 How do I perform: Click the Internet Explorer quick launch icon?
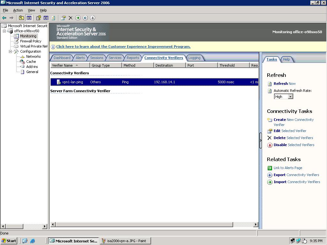(x=33, y=241)
